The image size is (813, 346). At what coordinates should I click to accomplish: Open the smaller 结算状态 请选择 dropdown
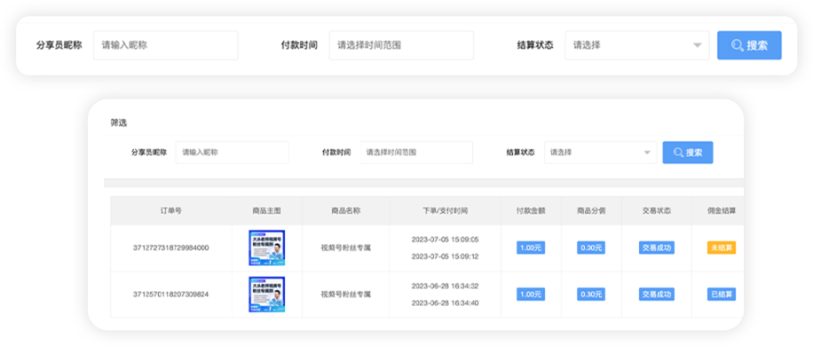click(600, 153)
